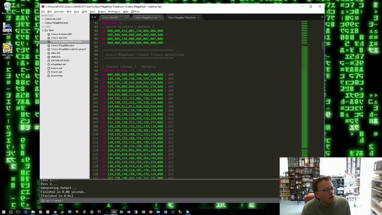The width and height of the screenshot is (382, 215).
Task: Open File Explorer from the taskbar
Action: click(33, 212)
